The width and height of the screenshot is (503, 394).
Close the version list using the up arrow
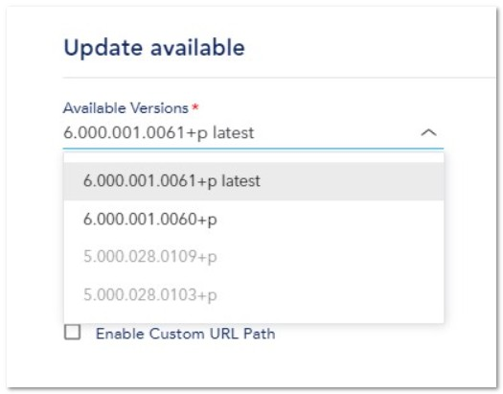tap(428, 133)
